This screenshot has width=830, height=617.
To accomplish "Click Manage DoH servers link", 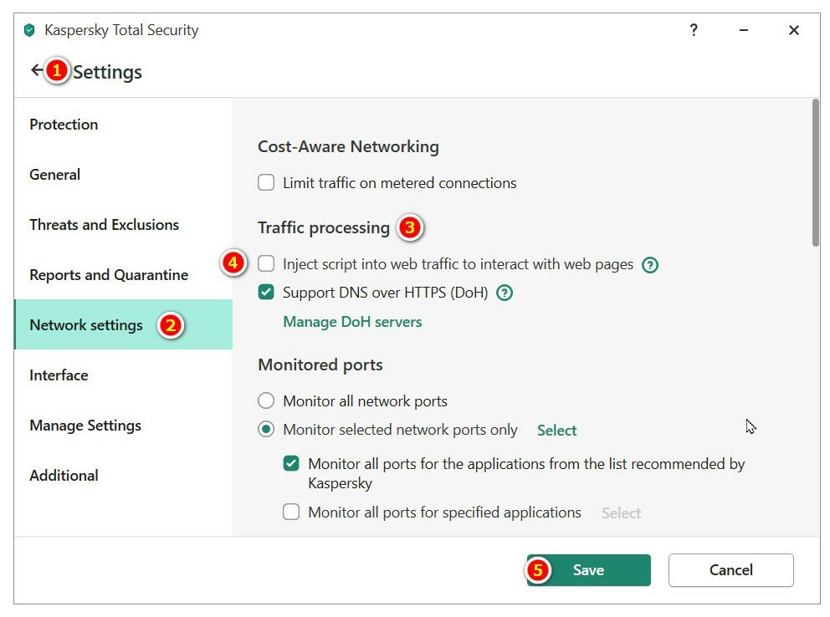I will coord(352,321).
